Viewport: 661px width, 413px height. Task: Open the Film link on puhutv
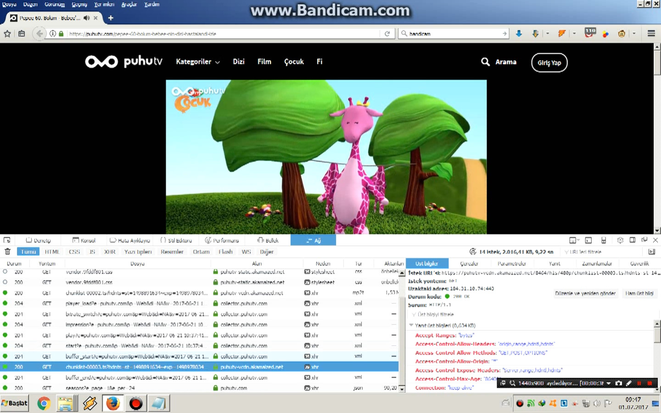point(264,61)
